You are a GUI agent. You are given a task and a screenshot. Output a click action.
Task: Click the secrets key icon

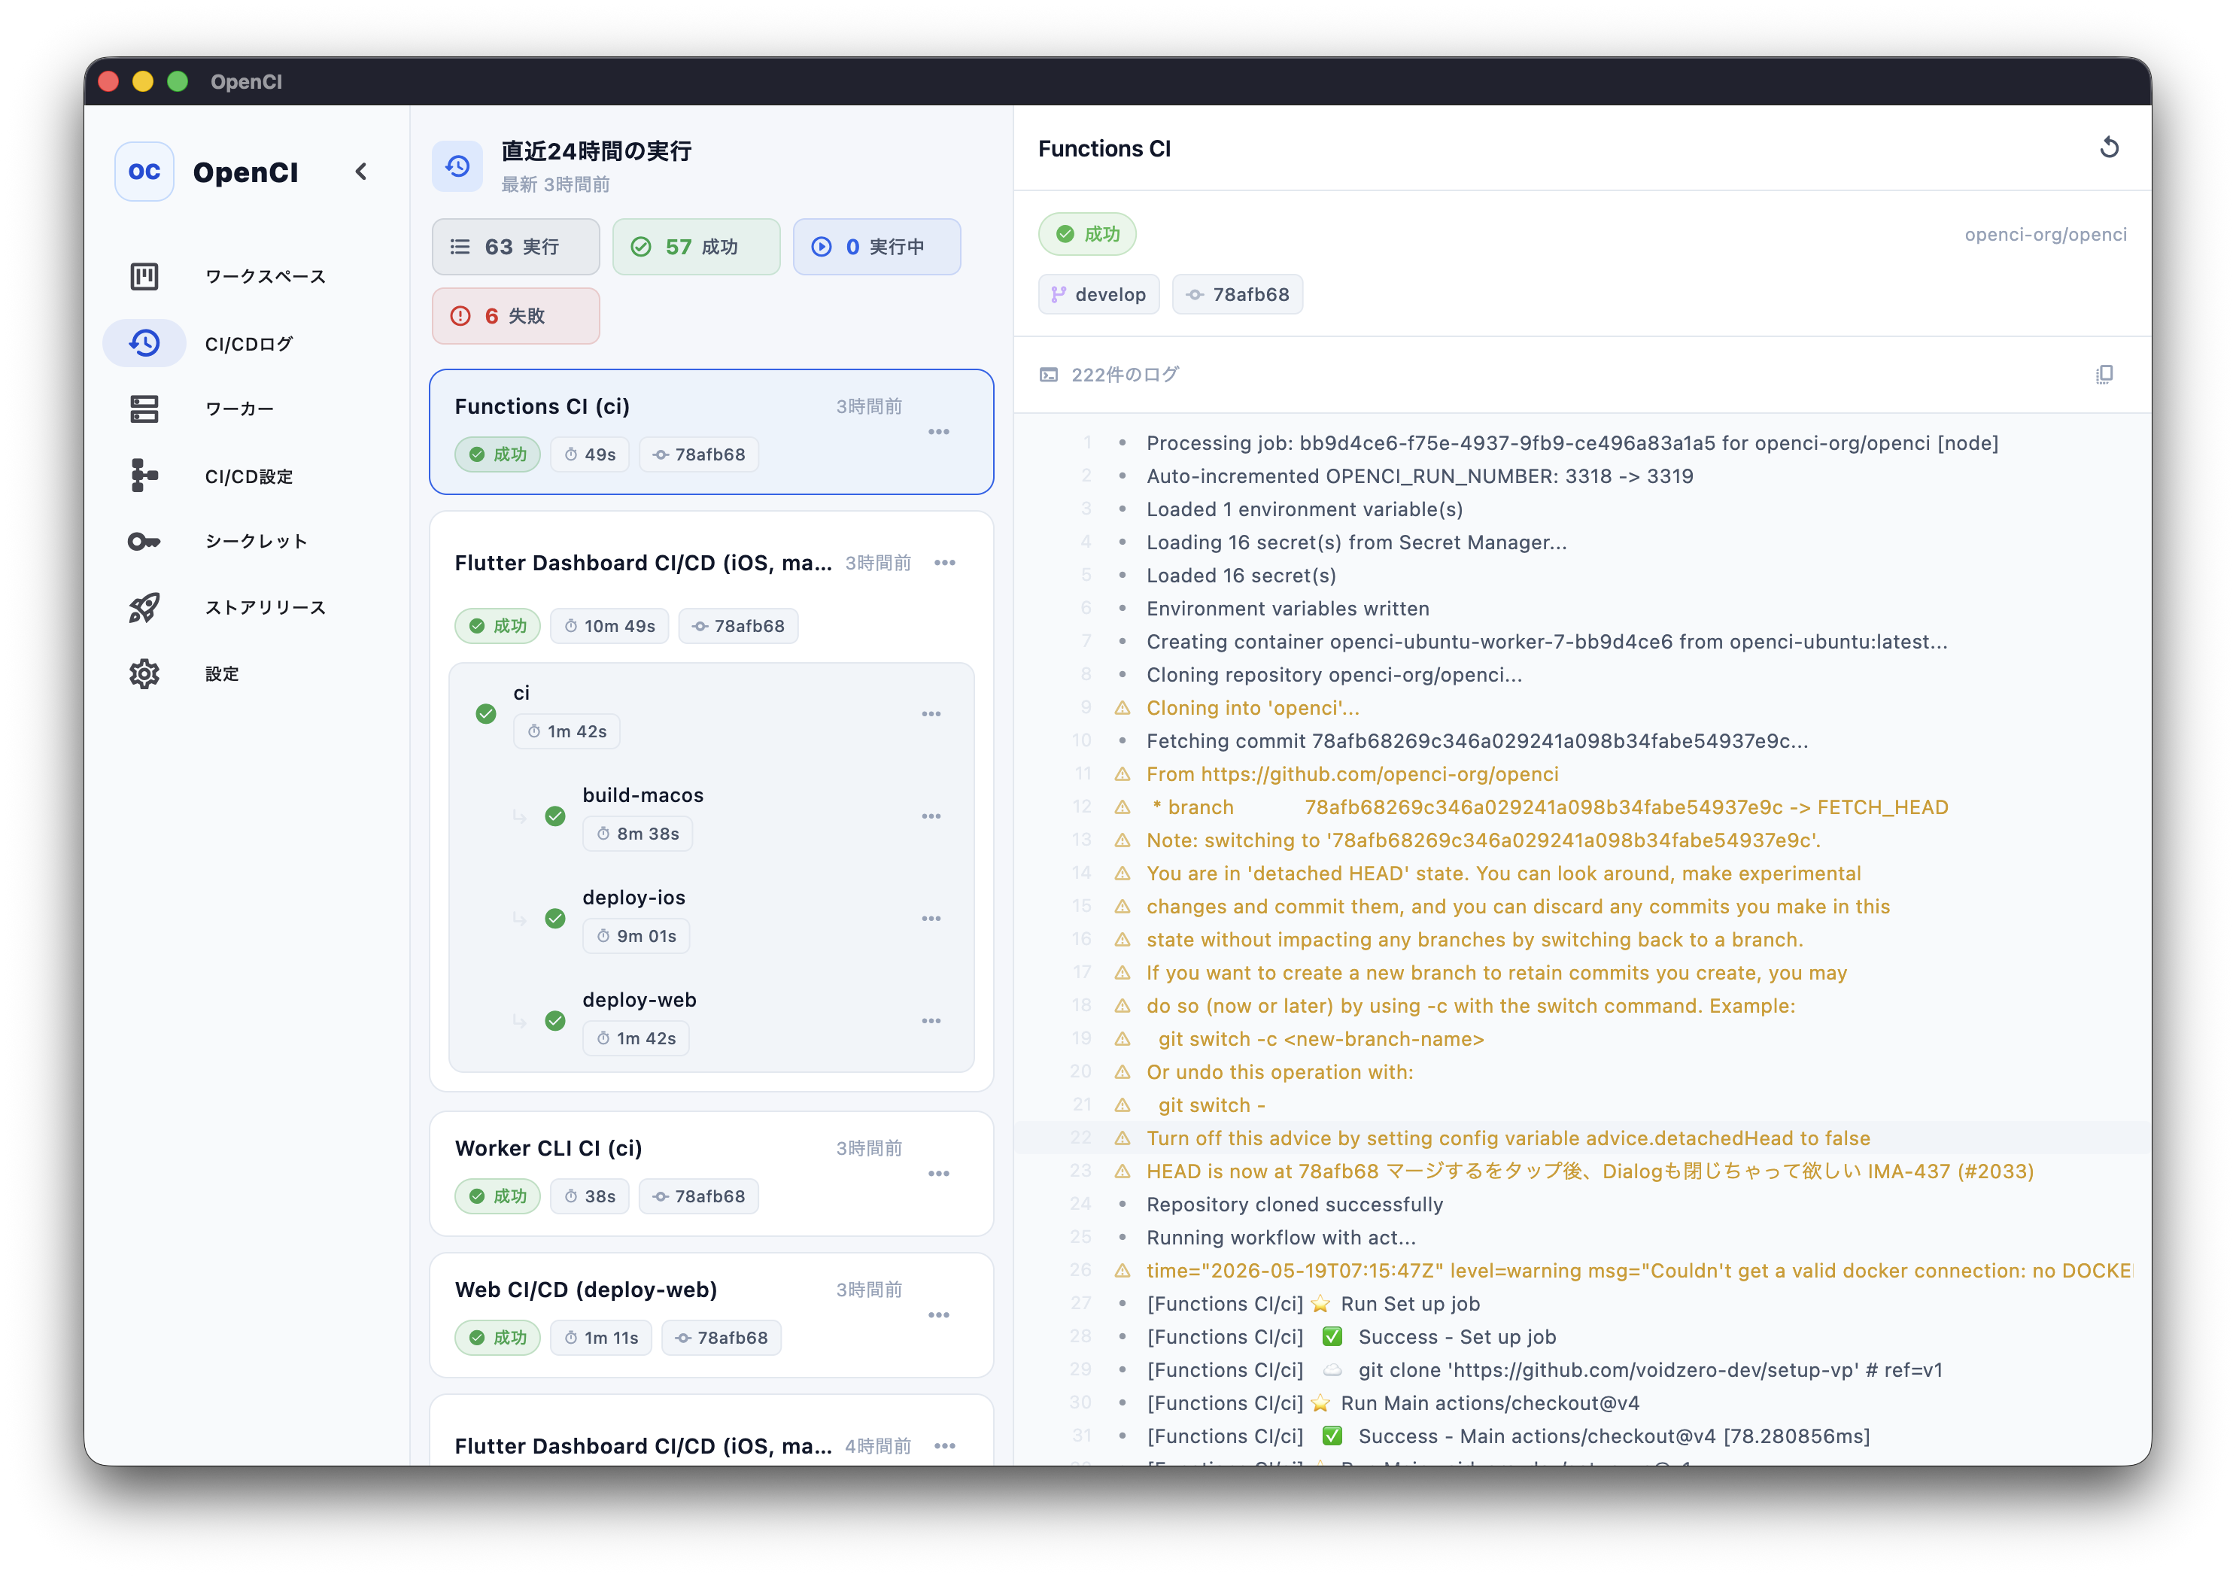[x=144, y=542]
